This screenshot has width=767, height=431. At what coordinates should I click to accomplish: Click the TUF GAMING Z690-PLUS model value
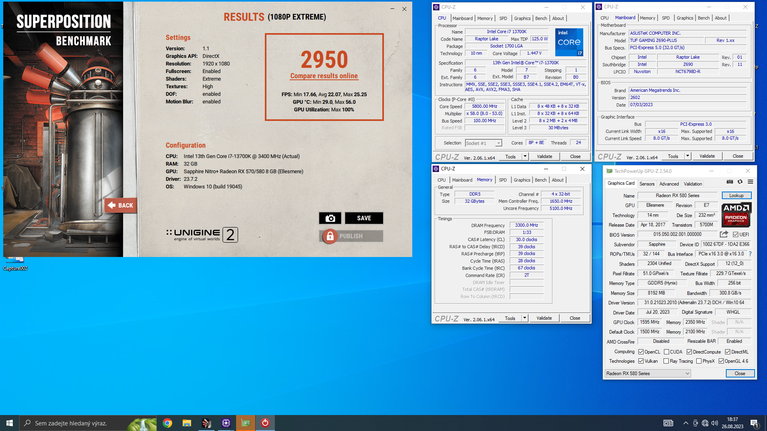[666, 40]
